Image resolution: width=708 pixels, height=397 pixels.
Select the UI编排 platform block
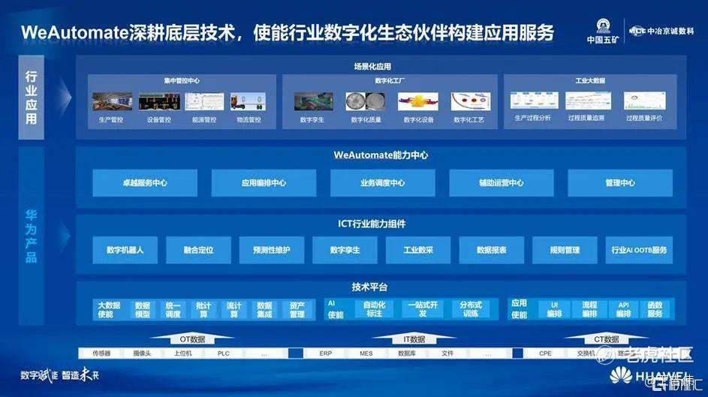(555, 309)
